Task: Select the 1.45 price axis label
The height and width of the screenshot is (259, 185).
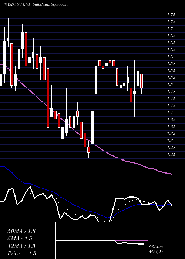Action: point(171,99)
